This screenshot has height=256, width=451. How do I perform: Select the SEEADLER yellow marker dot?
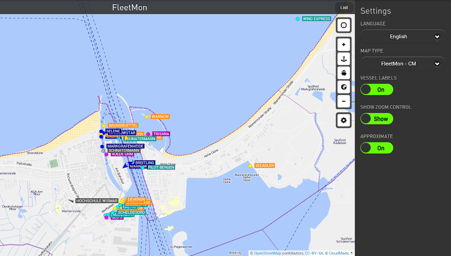tap(250, 166)
